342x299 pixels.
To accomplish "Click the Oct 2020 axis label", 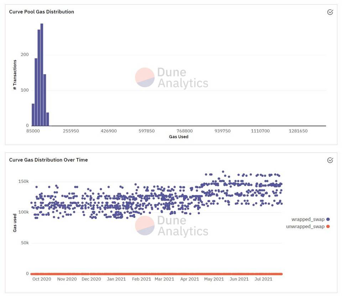I will 42,279.
